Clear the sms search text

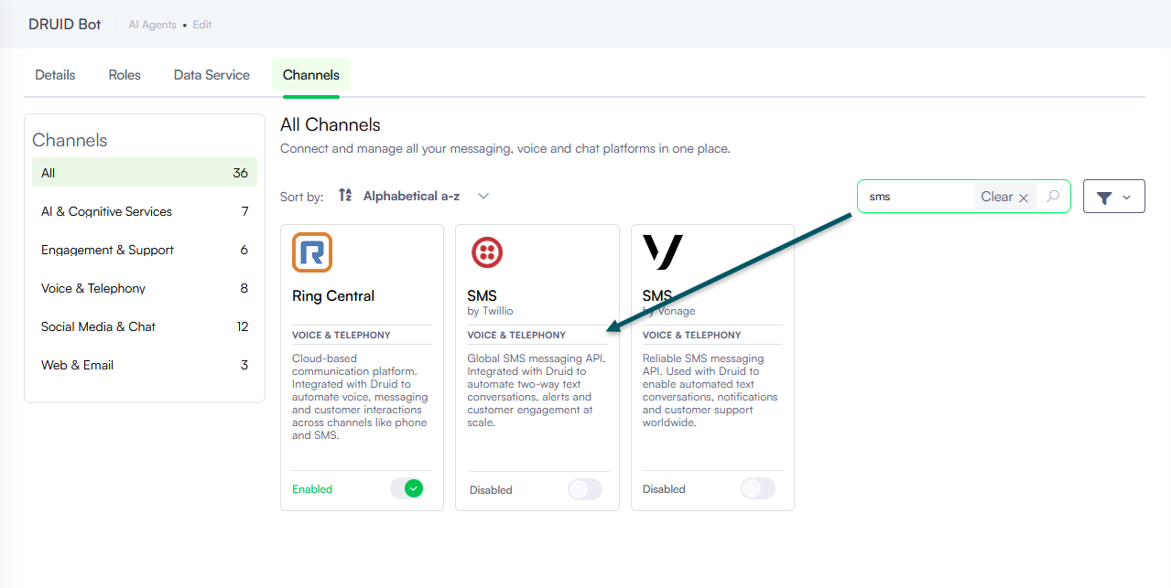1004,197
